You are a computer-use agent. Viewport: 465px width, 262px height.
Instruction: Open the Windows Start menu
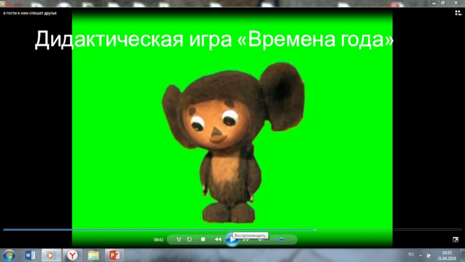click(x=9, y=255)
